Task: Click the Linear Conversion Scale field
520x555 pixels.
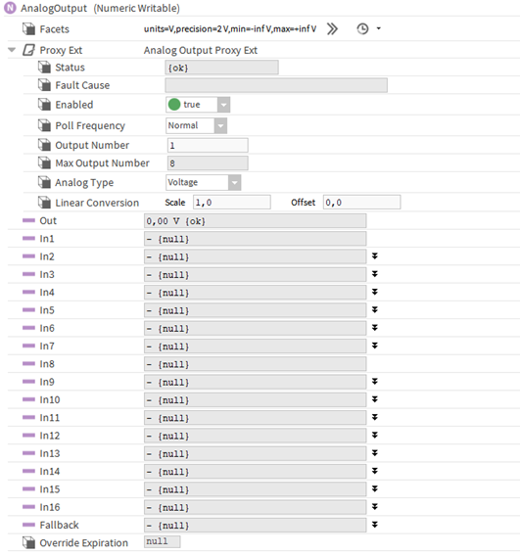Action: [232, 203]
